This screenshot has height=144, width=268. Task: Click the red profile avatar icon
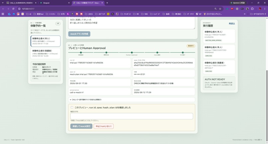click(x=260, y=9)
